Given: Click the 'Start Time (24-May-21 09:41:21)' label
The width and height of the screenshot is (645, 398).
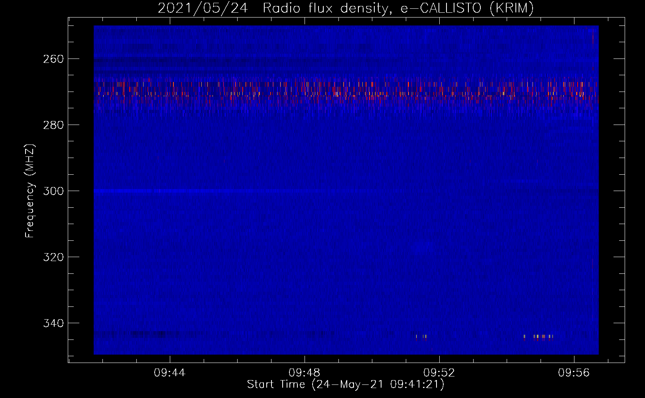Looking at the screenshot, I should click(x=346, y=384).
